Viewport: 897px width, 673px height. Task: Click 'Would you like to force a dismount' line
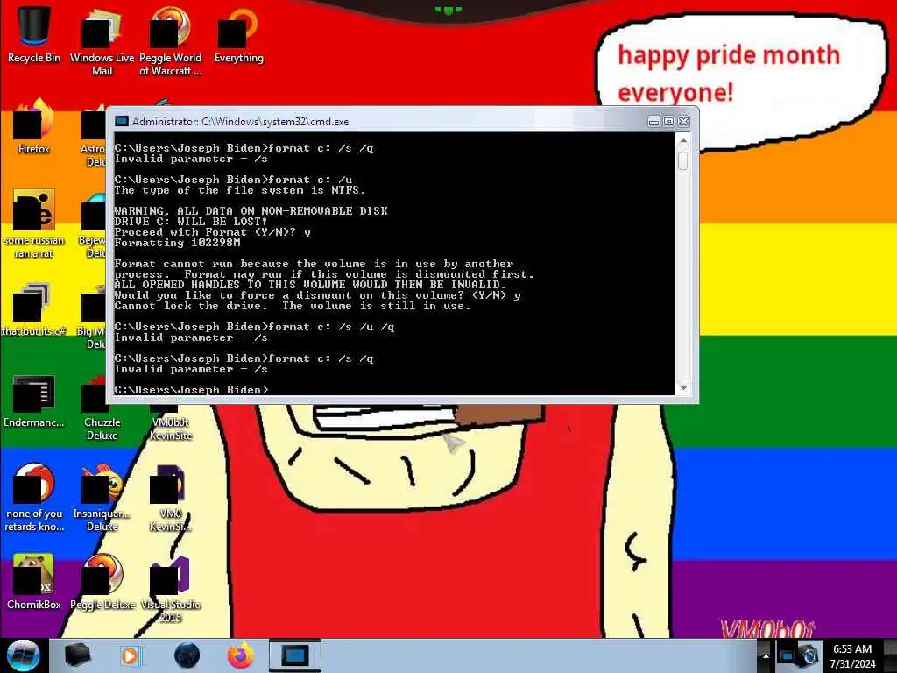pos(317,295)
